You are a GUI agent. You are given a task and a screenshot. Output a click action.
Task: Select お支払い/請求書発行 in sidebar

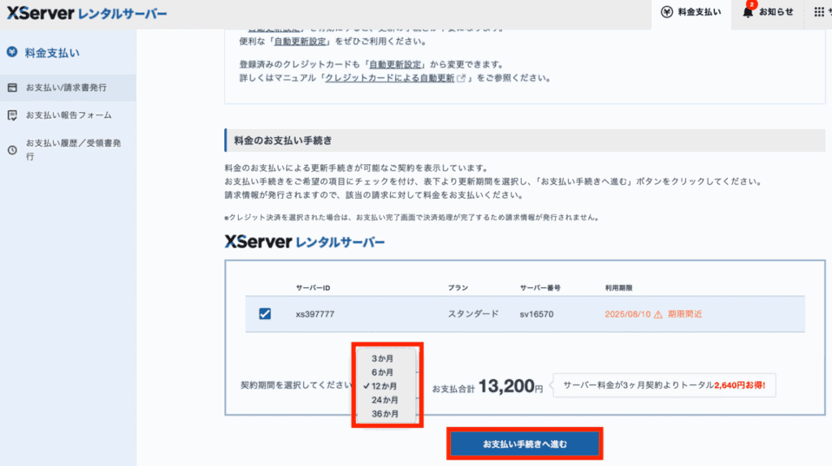point(68,88)
